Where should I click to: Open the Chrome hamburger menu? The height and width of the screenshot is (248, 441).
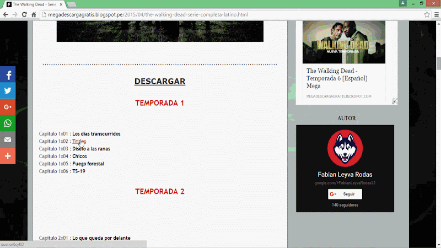point(435,14)
